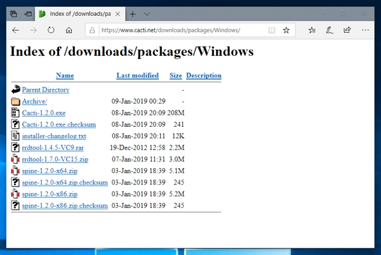The image size is (381, 255).
Task: Click unknown-file icon beside spine-1.2.0-x86.zip.checksum
Action: pos(15,206)
